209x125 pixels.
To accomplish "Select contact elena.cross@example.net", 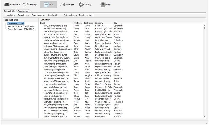I will pos(55,96).
